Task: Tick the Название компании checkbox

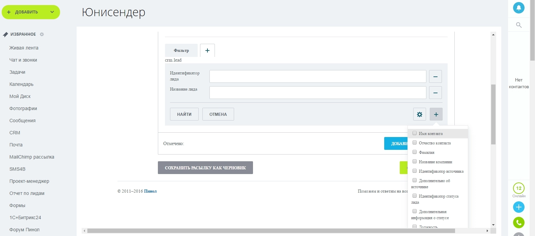Action: click(x=415, y=162)
